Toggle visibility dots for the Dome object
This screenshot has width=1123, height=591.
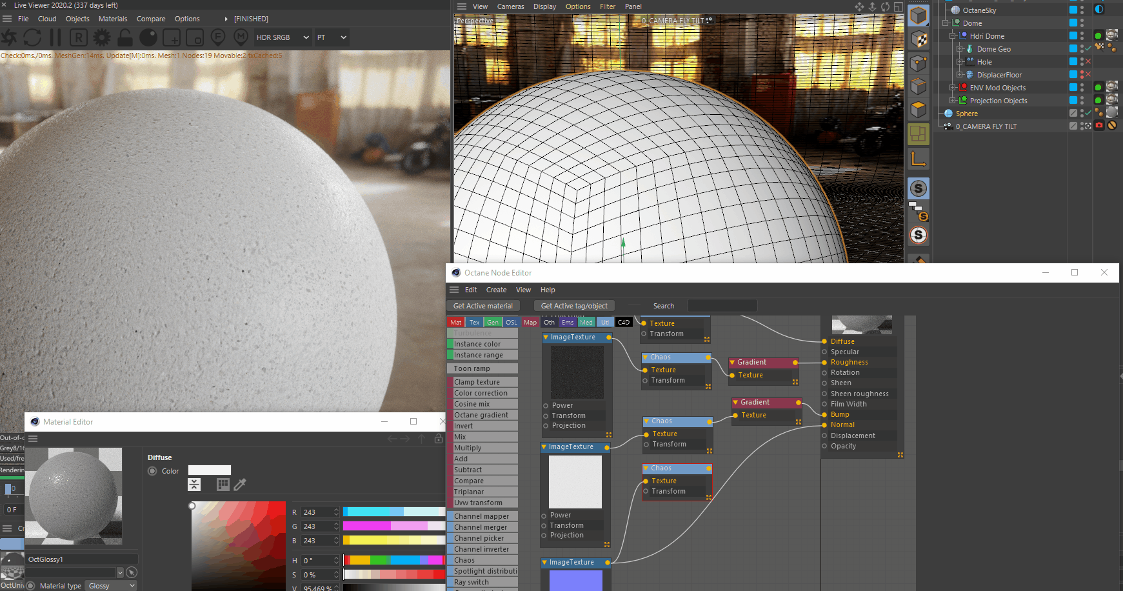[x=1082, y=23]
